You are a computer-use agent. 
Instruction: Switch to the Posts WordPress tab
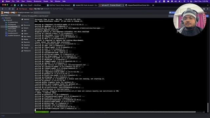click(32, 5)
